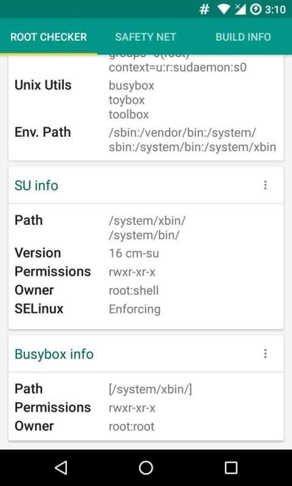This screenshot has height=486, width=292.
Task: Tap the Wi-Fi status bar icon
Action: click(224, 10)
